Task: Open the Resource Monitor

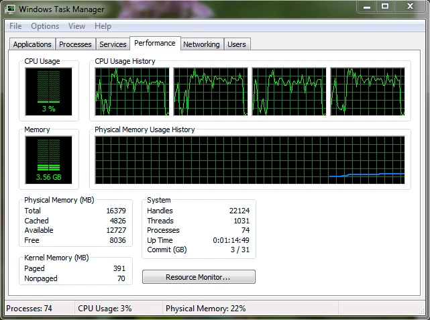Action: pos(199,277)
